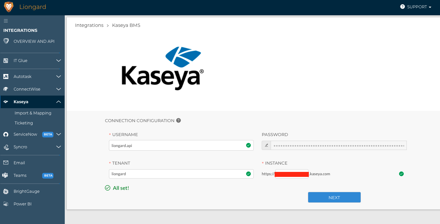This screenshot has width=440, height=224.
Task: Click the Connection Configuration help icon
Action: [x=179, y=120]
